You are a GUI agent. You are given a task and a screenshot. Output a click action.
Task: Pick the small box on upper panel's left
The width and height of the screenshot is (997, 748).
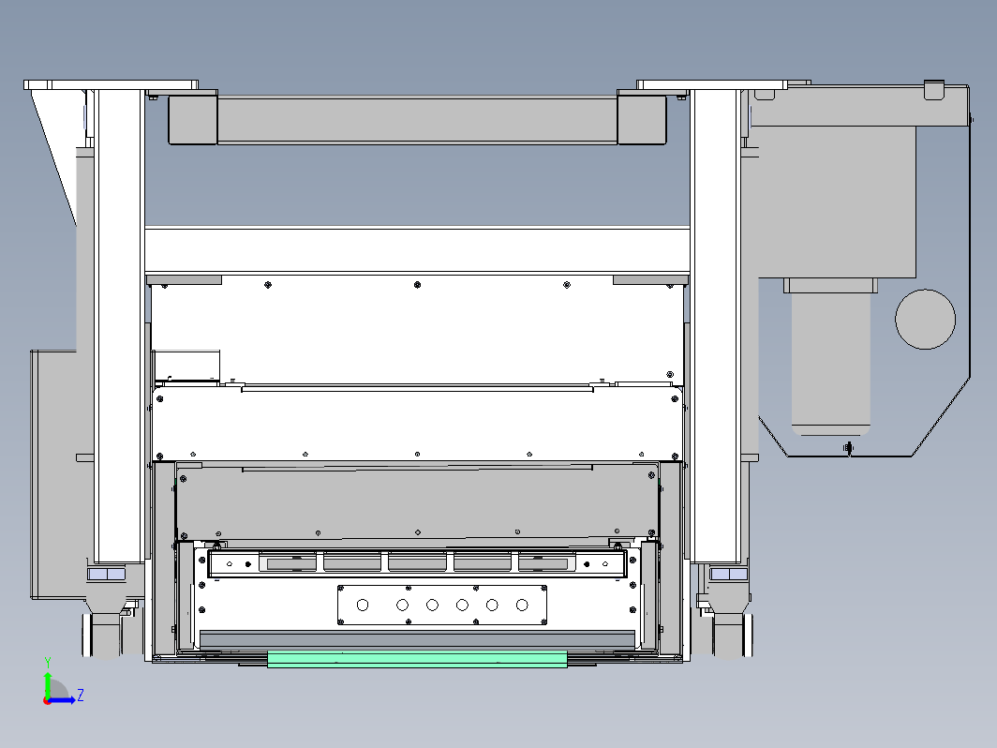187,366
